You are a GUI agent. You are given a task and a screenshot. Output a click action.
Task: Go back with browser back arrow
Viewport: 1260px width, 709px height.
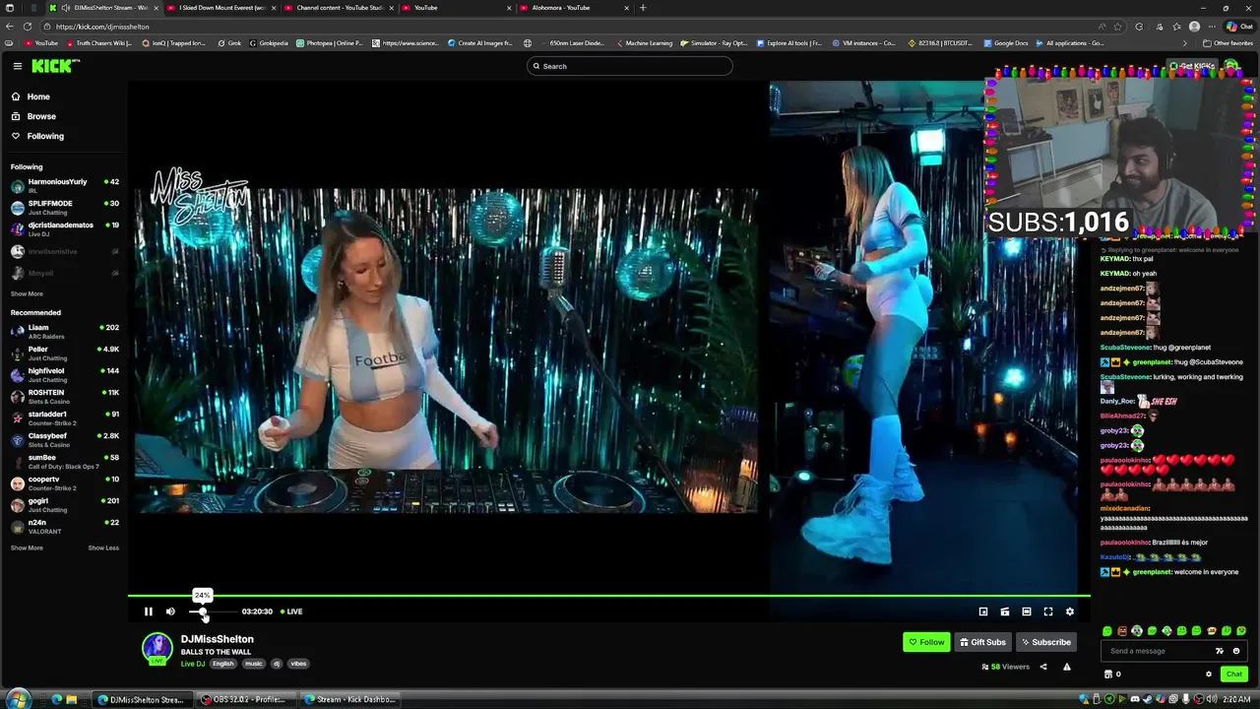(x=10, y=27)
